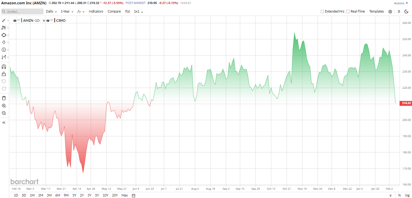The height and width of the screenshot is (198, 412).
Task: Click the Compare button
Action: pyautogui.click(x=114, y=12)
